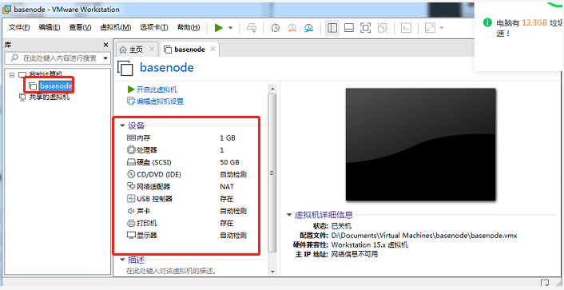Select the 打印机 device row
Image resolution: width=564 pixels, height=290 pixels.
(x=187, y=224)
